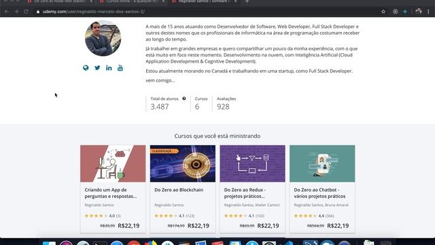Click the 928 Avaliações value
435x245 pixels.
tap(223, 107)
